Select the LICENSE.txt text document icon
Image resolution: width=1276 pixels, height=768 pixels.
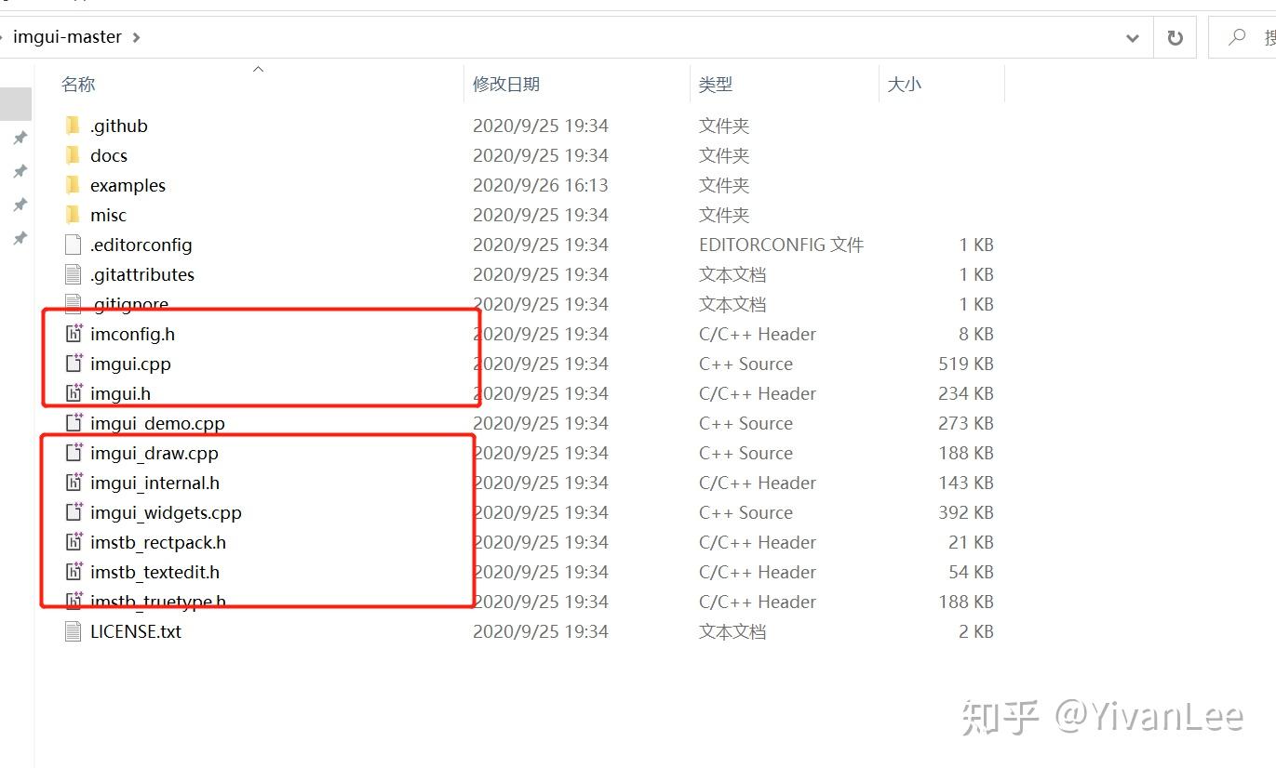click(x=74, y=631)
